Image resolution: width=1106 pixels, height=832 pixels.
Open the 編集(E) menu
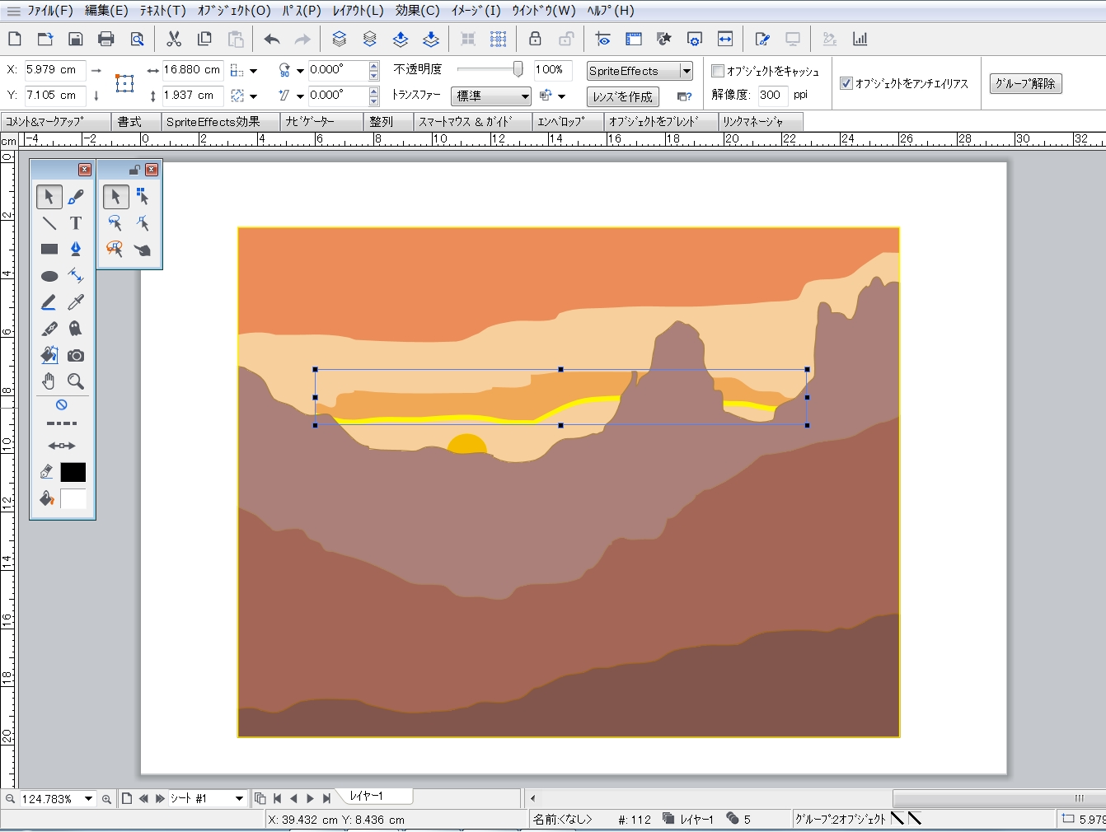[106, 11]
